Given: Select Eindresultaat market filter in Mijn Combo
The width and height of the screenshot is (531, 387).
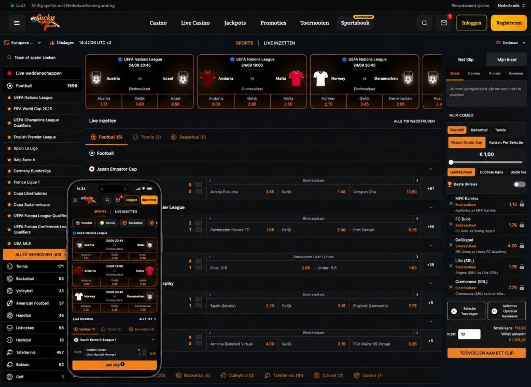Looking at the screenshot, I should point(461,172).
